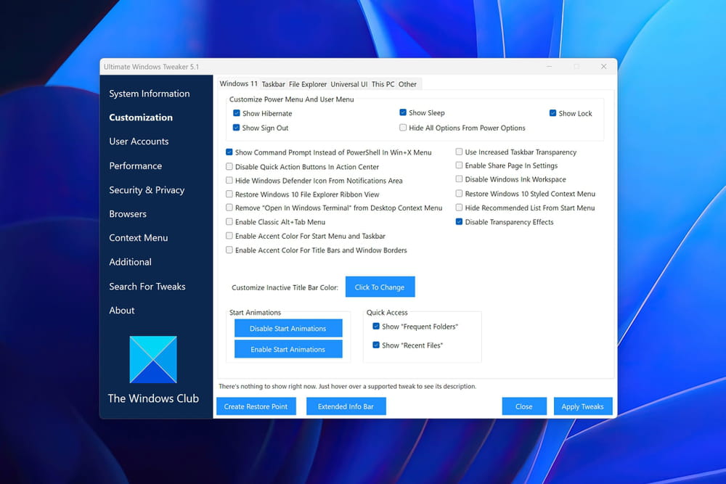Viewport: 726px width, 484px height.
Task: Switch to the Taskbar tab
Action: pos(273,84)
